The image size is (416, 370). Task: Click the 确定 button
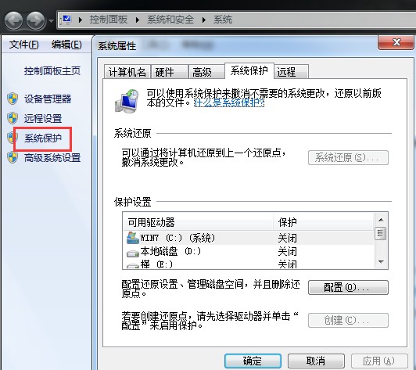pyautogui.click(x=253, y=361)
